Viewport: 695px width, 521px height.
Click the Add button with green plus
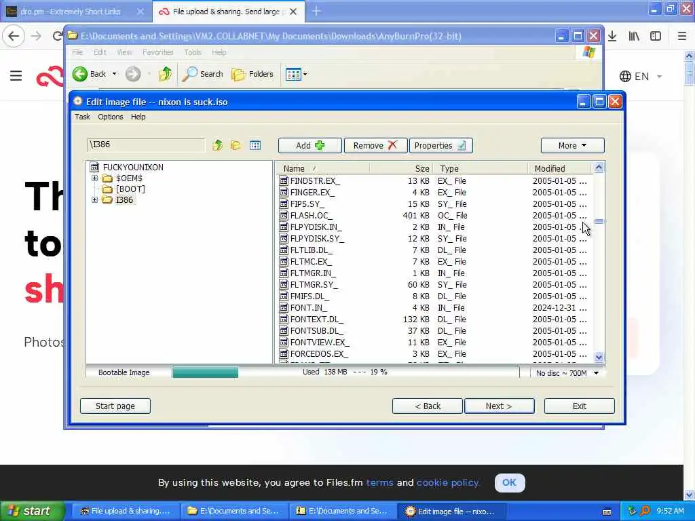pos(309,145)
